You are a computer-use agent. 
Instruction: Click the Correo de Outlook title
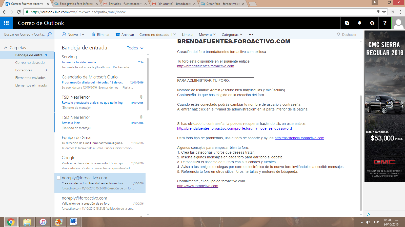pos(41,23)
